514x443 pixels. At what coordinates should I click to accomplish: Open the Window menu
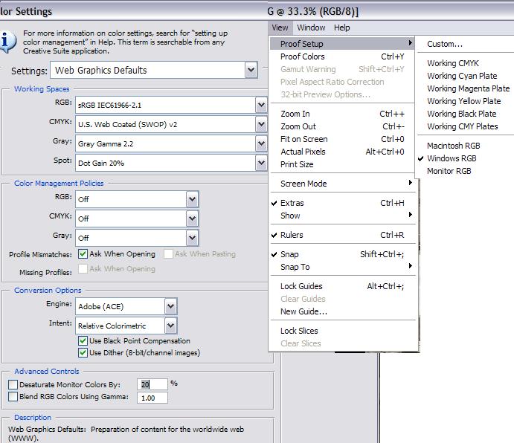click(x=311, y=28)
